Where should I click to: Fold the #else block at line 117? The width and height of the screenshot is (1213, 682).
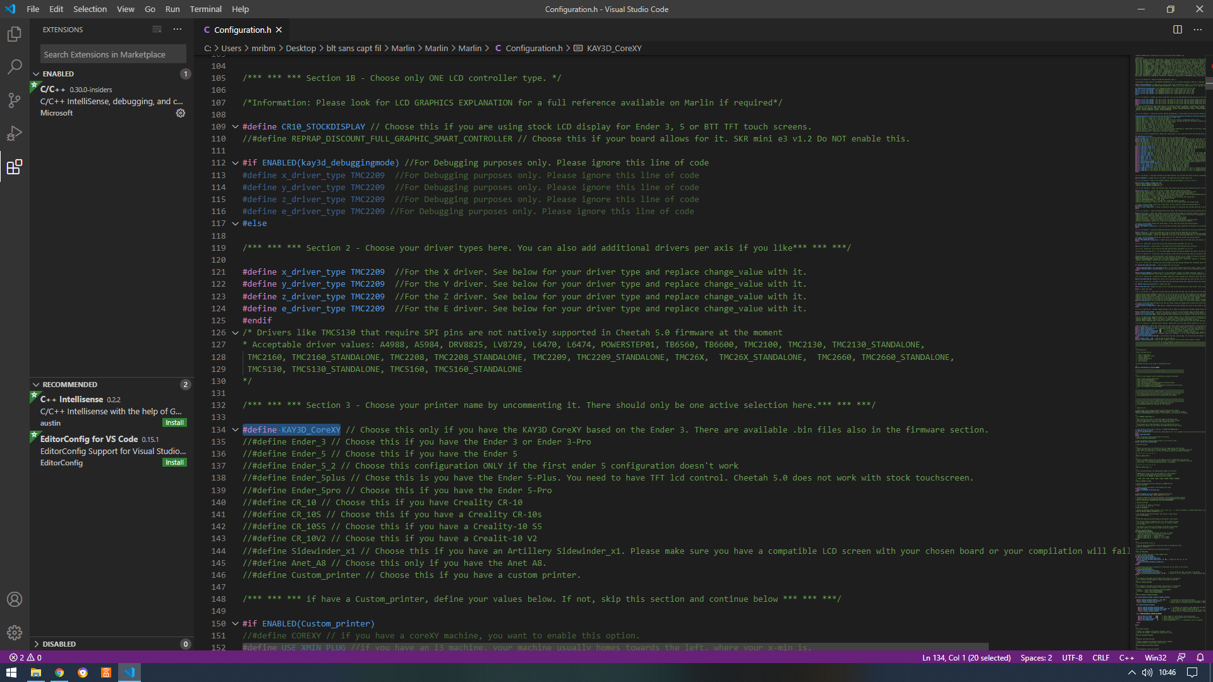[x=236, y=224]
